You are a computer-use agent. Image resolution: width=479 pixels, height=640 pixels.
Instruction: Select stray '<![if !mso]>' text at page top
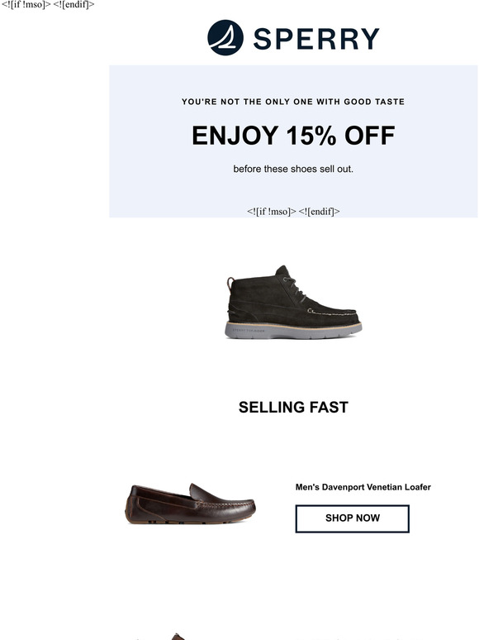pyautogui.click(x=26, y=4)
